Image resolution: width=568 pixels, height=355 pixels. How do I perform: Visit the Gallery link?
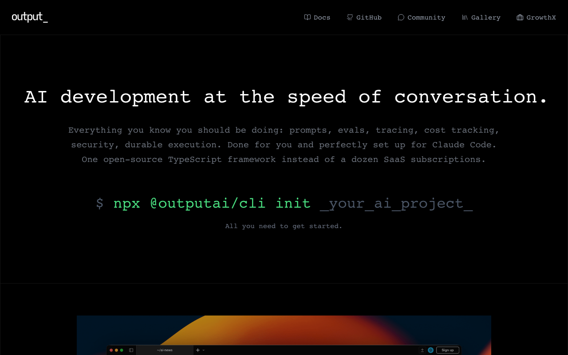pos(481,17)
